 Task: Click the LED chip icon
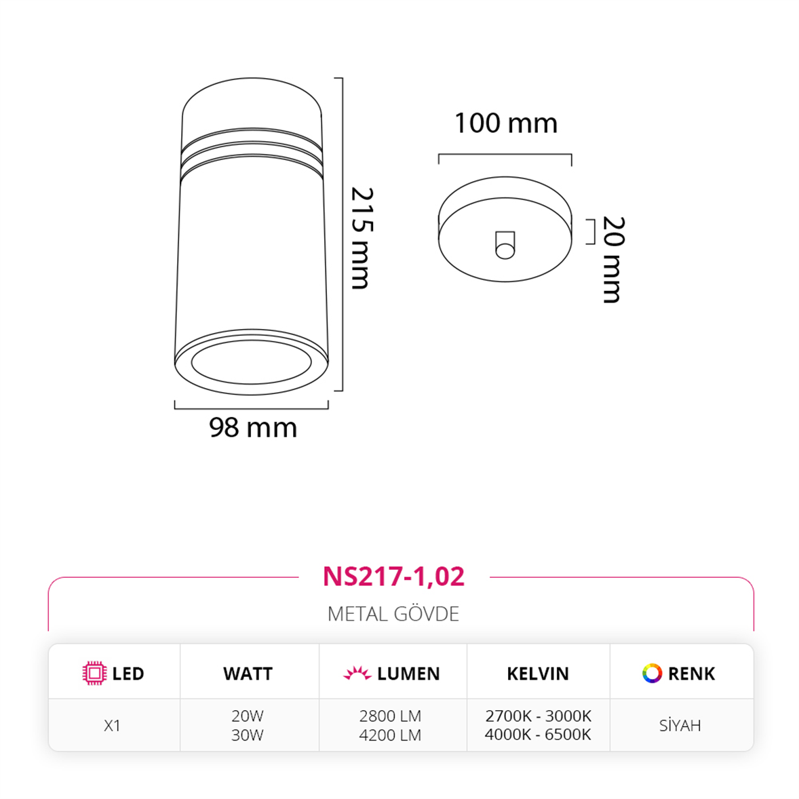click(94, 673)
